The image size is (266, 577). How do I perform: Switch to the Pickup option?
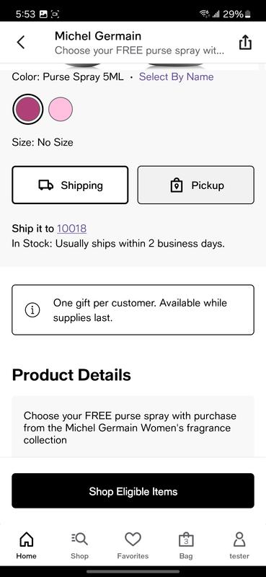point(196,185)
